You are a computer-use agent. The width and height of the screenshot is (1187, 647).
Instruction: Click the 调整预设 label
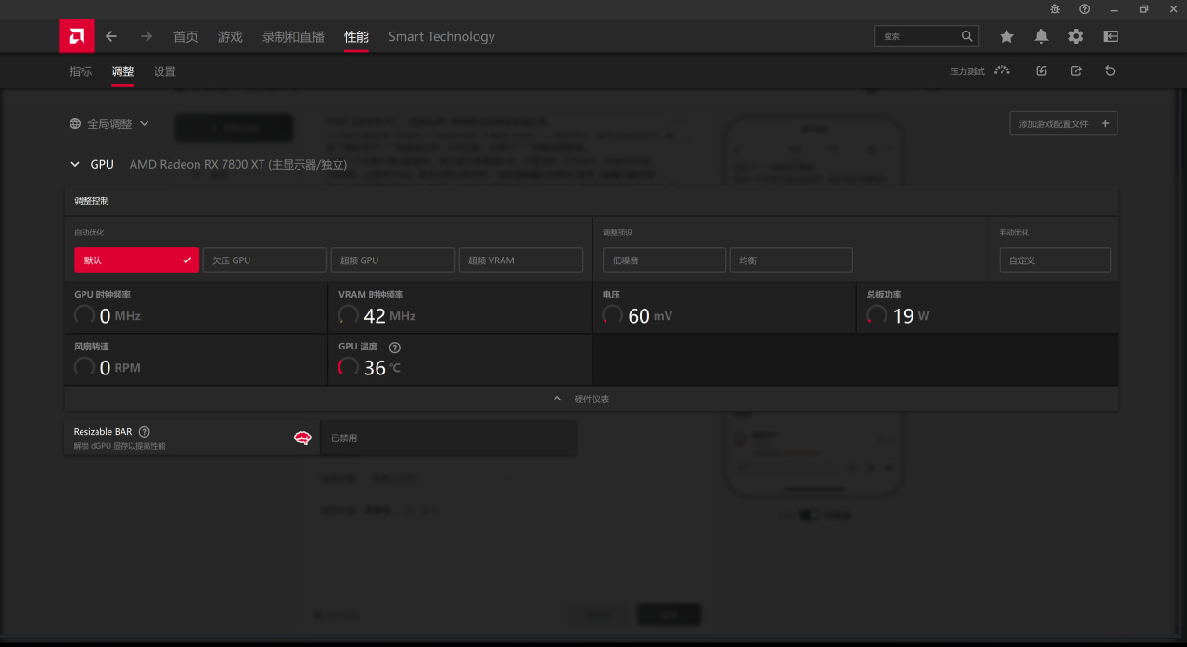click(618, 233)
